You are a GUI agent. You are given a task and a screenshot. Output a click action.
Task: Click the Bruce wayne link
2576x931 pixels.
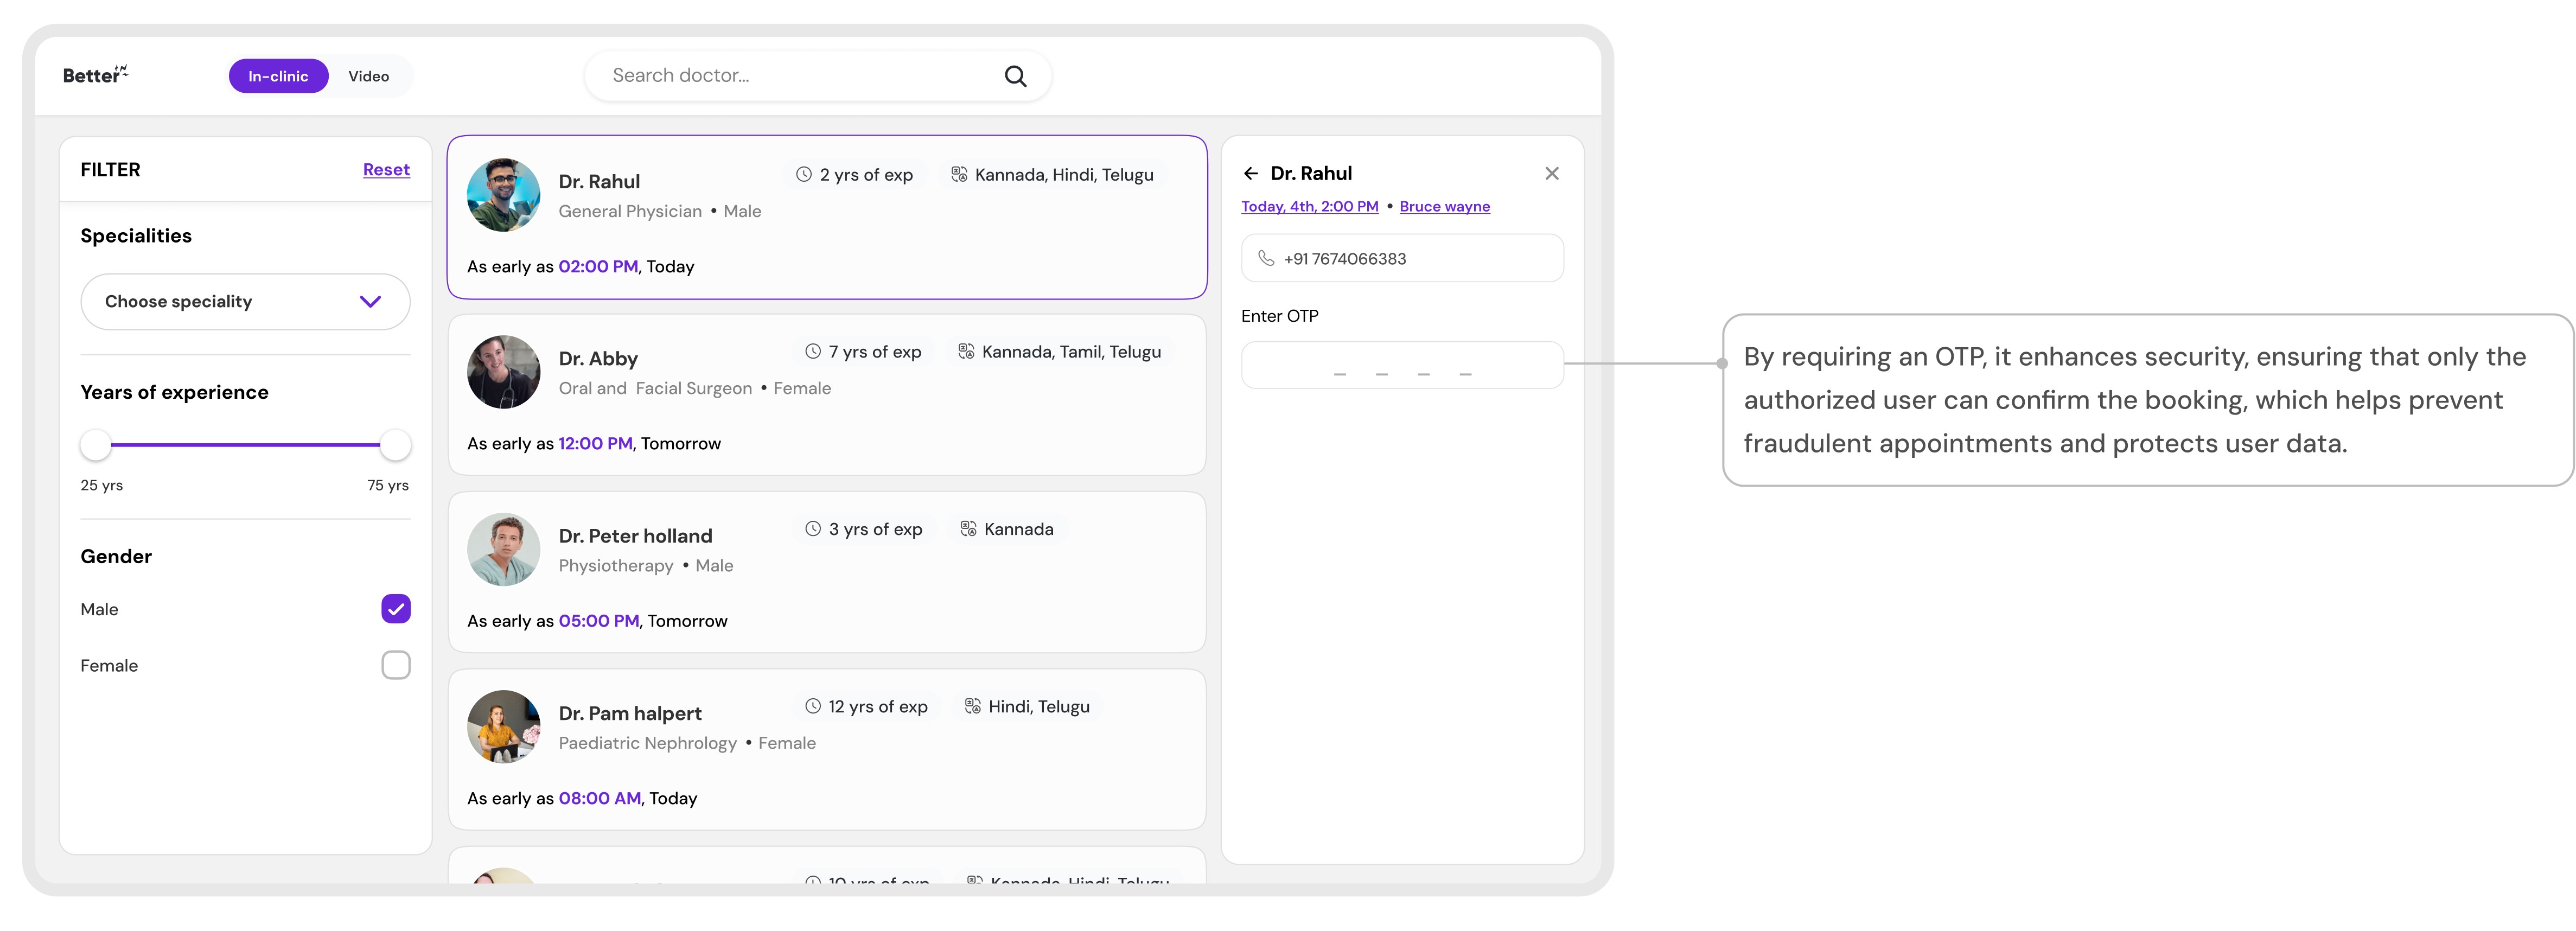coord(1445,206)
